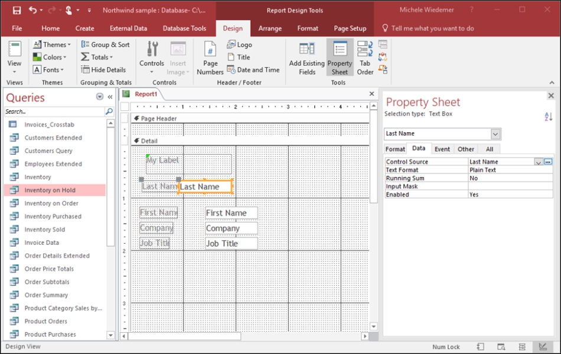Open the External Data tab
The height and width of the screenshot is (354, 561).
click(x=129, y=28)
